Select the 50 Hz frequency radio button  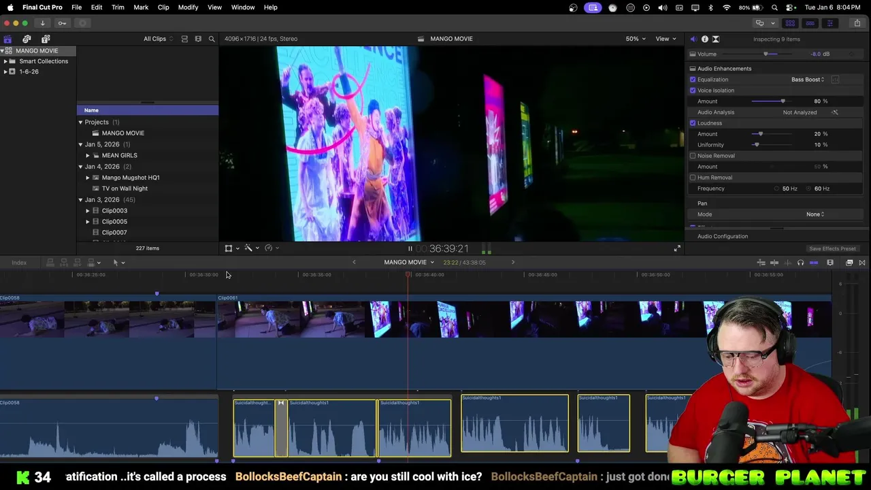pos(776,189)
